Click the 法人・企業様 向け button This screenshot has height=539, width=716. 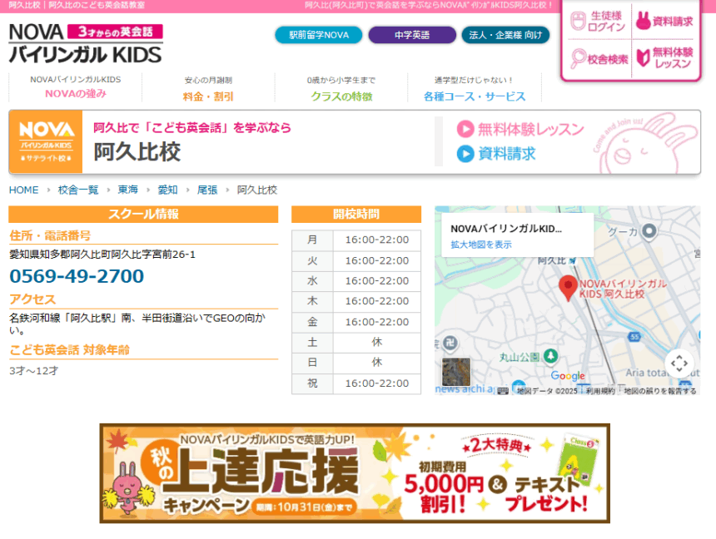[505, 35]
